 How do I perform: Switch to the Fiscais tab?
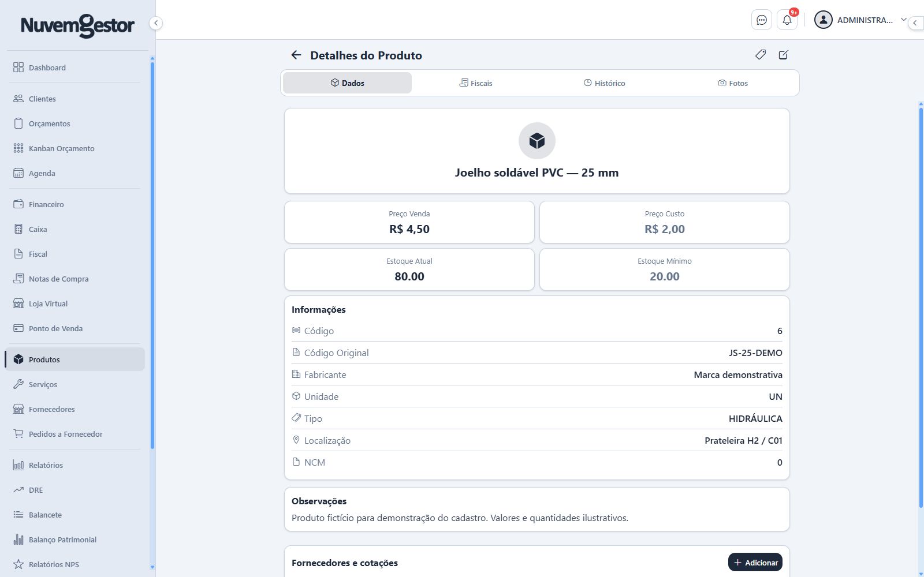pyautogui.click(x=476, y=83)
